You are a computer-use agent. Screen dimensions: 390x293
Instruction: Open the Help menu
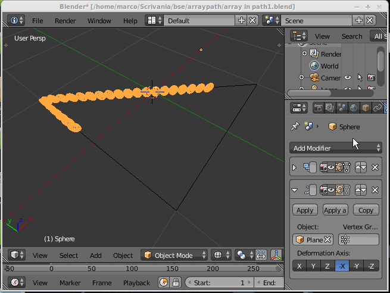[130, 21]
